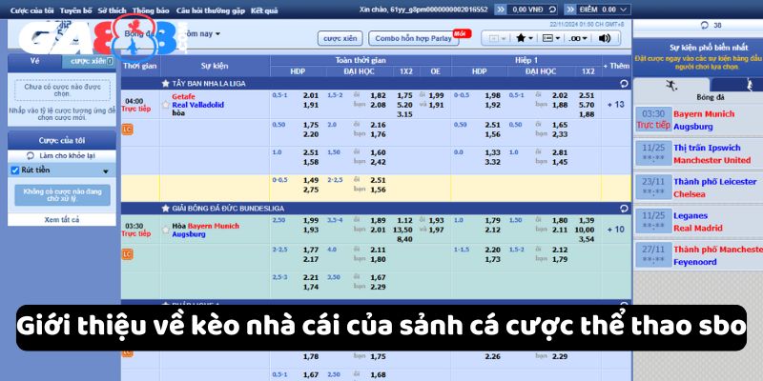Open Bayern Munich vs Augsburg popular event
This screenshot has height=381, width=763.
click(699, 120)
